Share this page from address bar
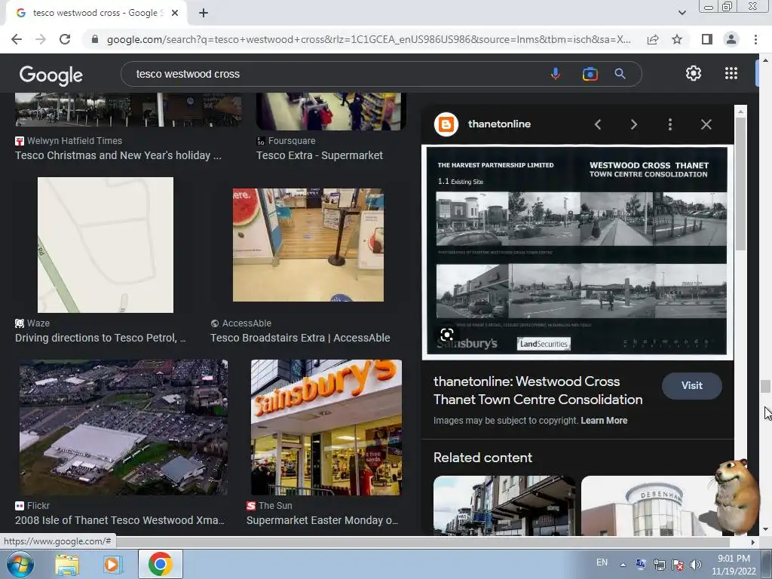 (x=653, y=39)
